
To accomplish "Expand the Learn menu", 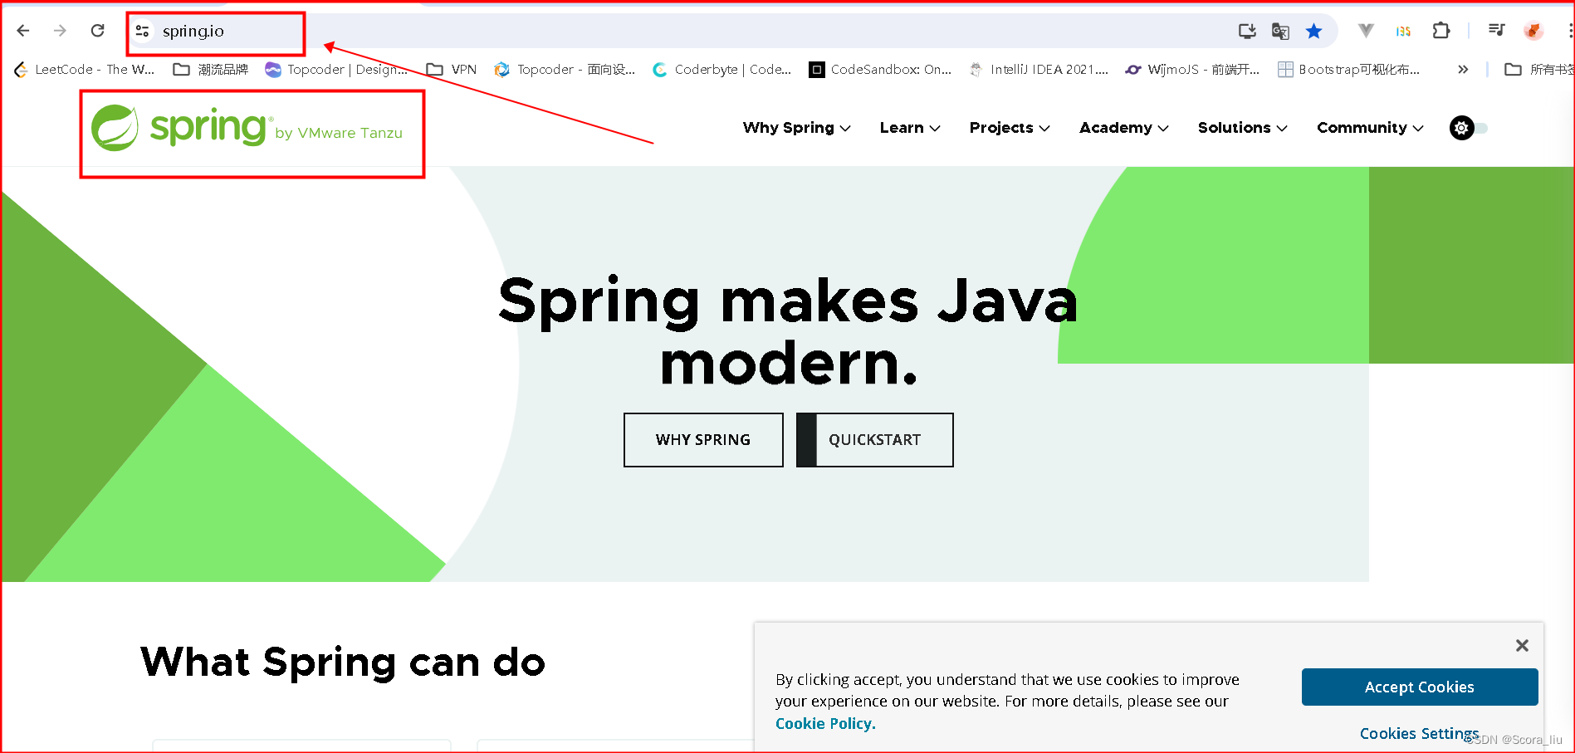I will point(910,128).
